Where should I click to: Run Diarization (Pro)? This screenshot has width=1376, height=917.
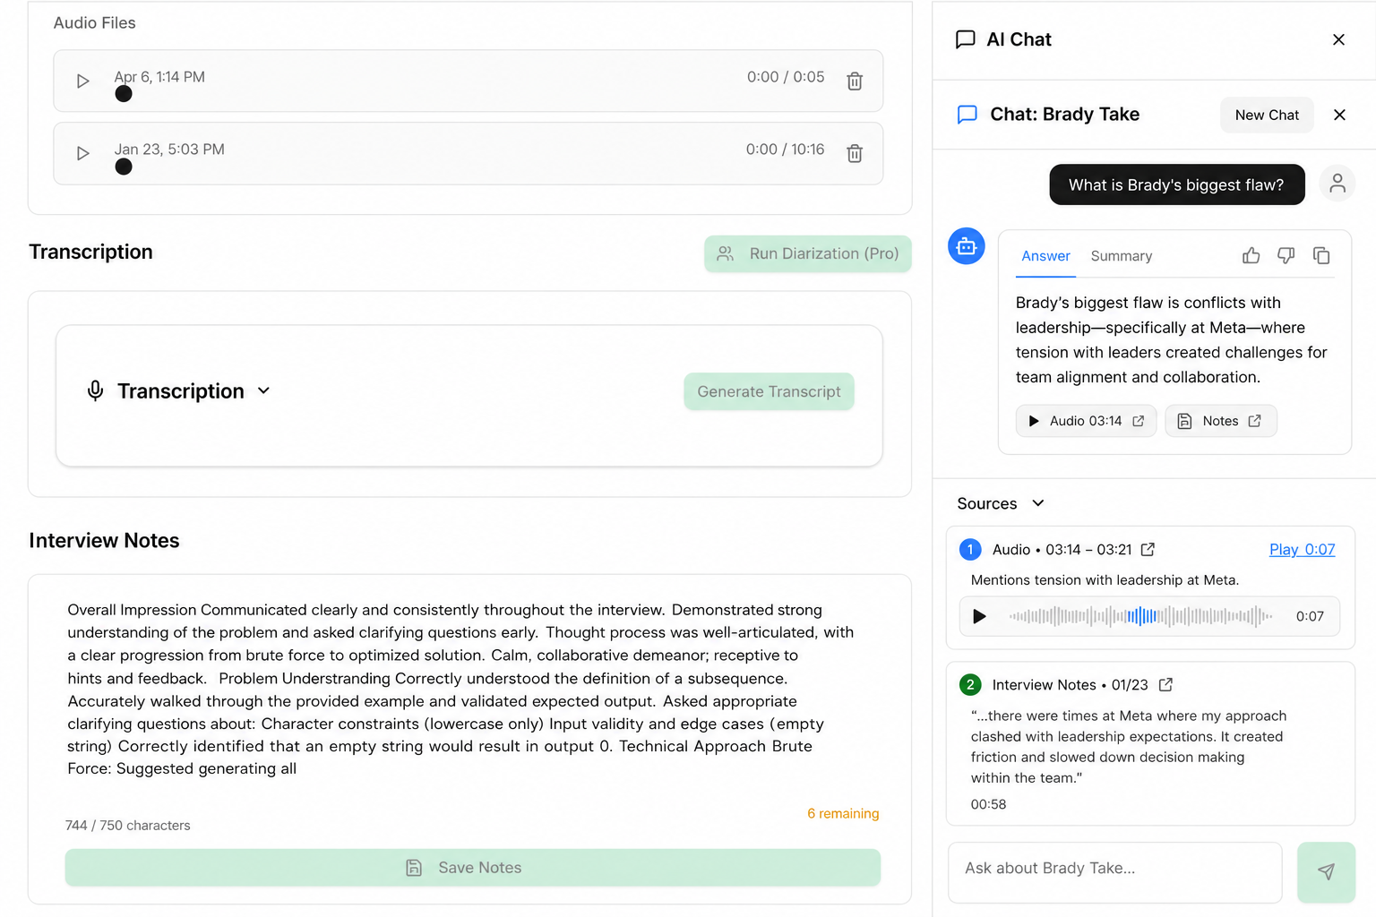808,253
